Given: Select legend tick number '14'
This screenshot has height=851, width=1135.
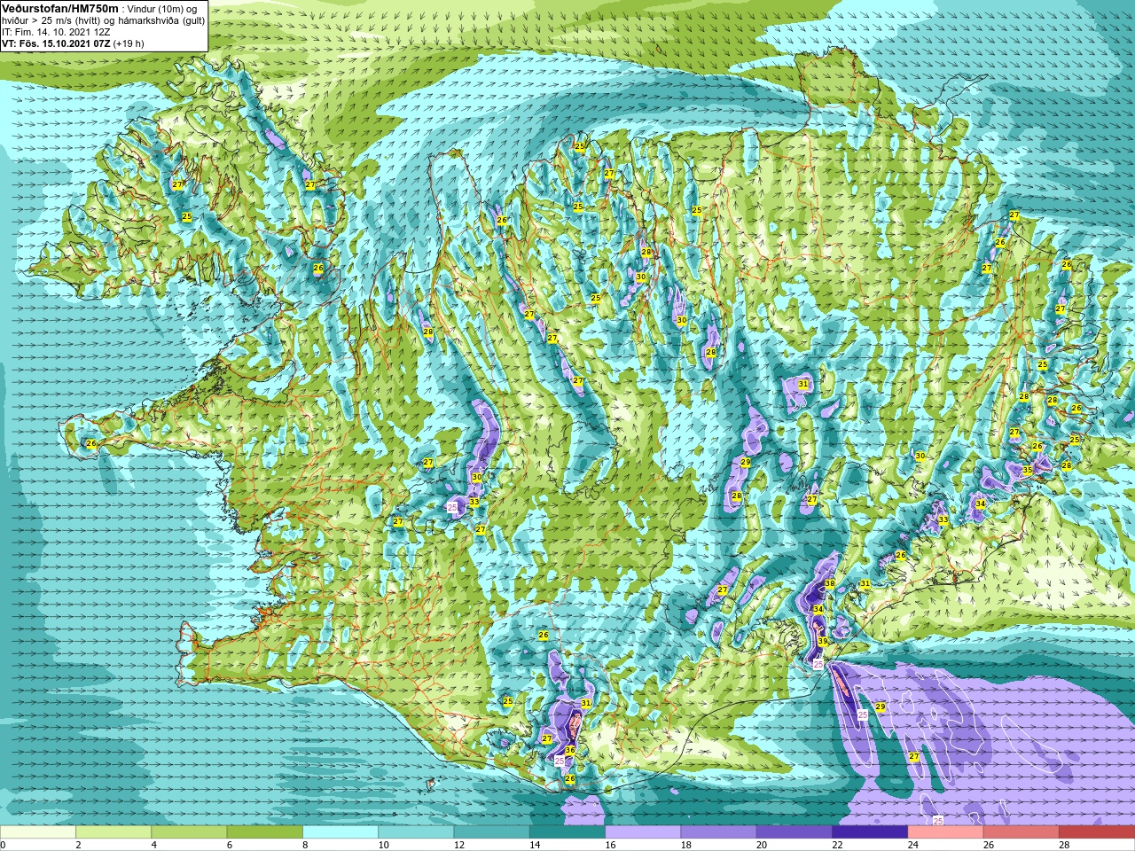Looking at the screenshot, I should [536, 845].
